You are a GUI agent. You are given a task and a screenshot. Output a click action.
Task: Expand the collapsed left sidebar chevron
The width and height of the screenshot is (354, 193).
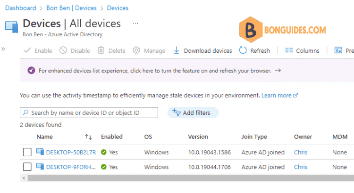point(4,49)
